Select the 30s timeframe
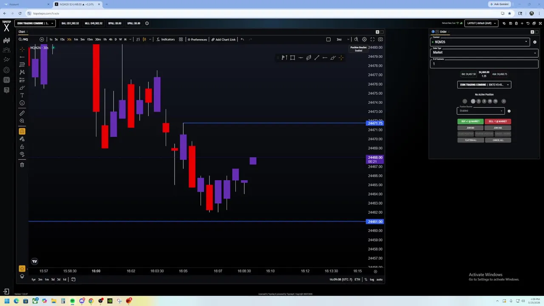Viewport: 544px width, 306px height. pos(69,40)
